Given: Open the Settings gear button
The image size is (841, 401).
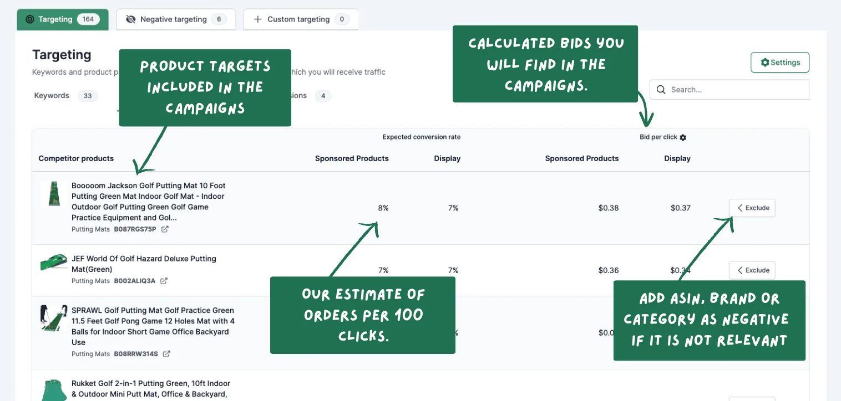Looking at the screenshot, I should 779,63.
